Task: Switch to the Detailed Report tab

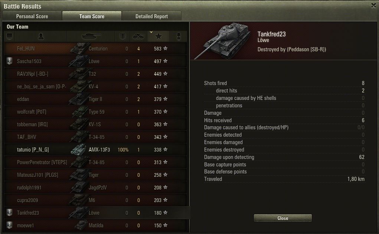Action: pyautogui.click(x=151, y=16)
